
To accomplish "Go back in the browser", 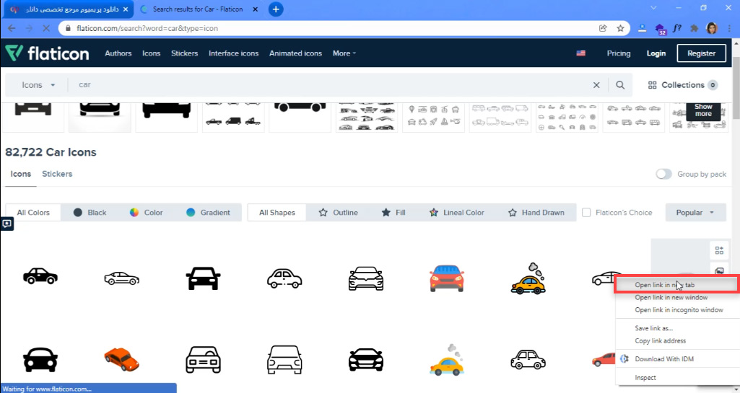I will [12, 28].
